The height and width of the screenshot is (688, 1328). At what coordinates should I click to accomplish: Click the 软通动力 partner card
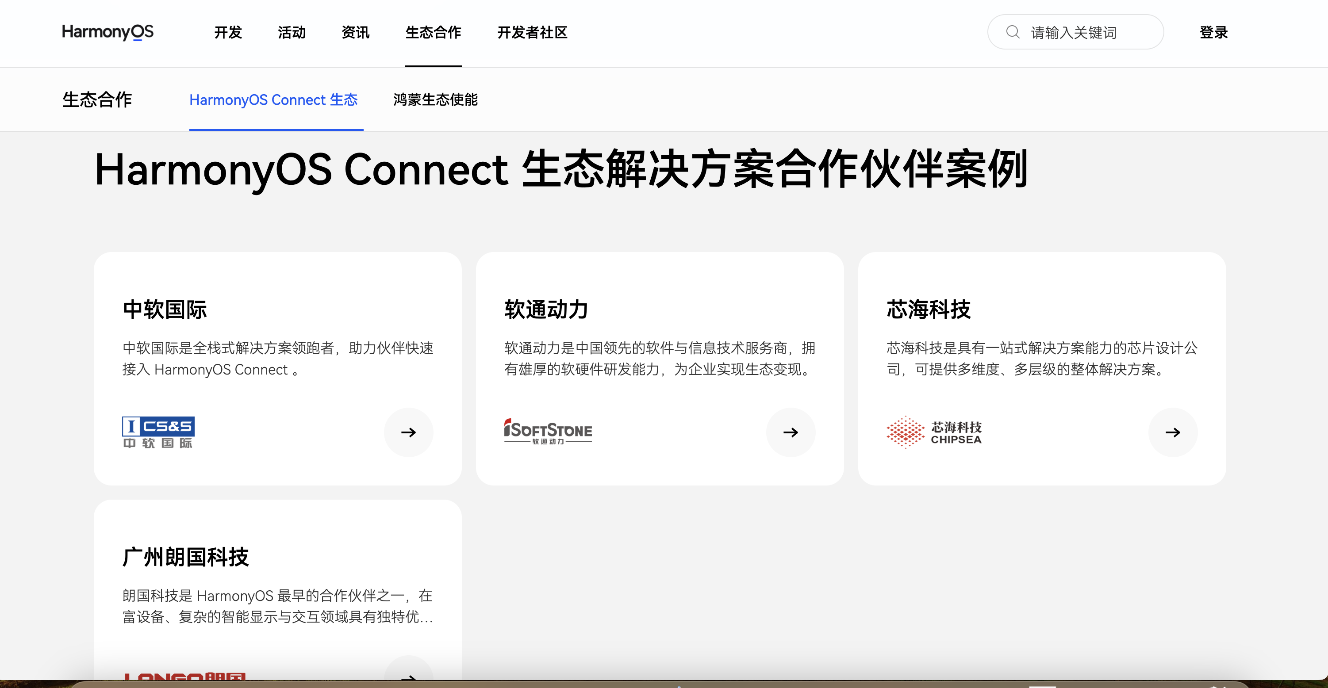[660, 367]
